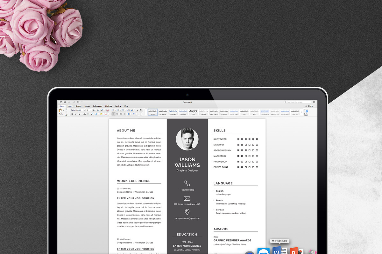Viewport: 382px width, 254px height.
Task: Toggle align right
Action: pos(121,114)
